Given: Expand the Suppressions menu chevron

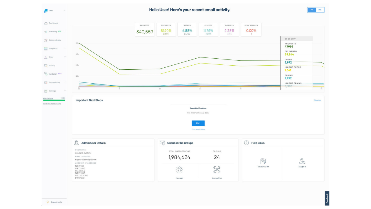Looking at the screenshot, I should point(65,82).
